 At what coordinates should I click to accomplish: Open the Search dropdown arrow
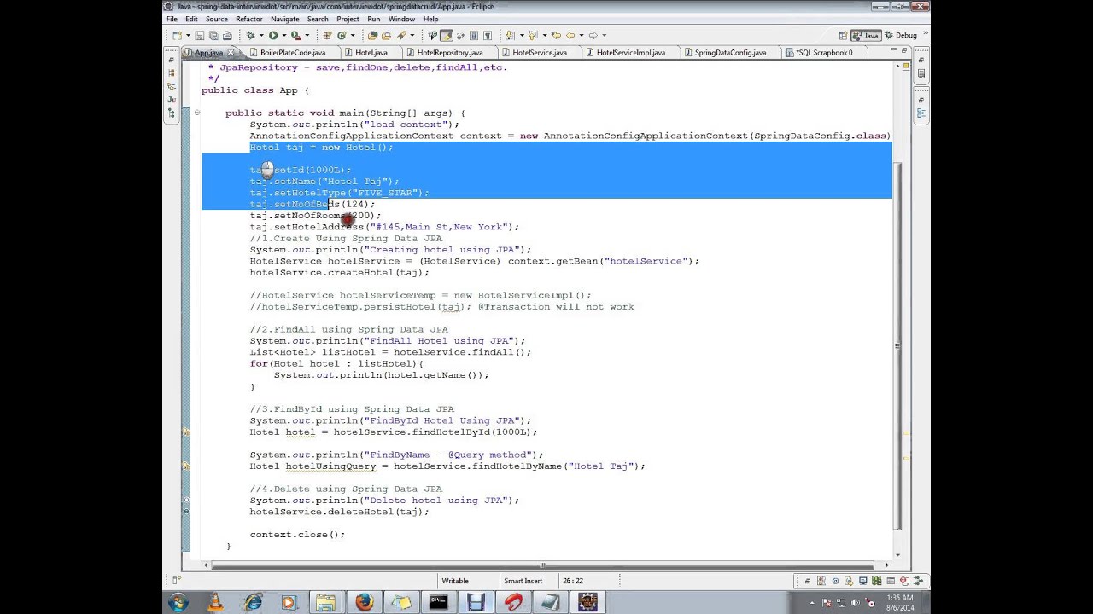pos(412,35)
